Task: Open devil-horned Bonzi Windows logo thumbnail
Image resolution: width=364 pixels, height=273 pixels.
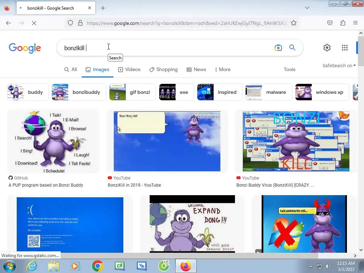Action: [x=304, y=224]
